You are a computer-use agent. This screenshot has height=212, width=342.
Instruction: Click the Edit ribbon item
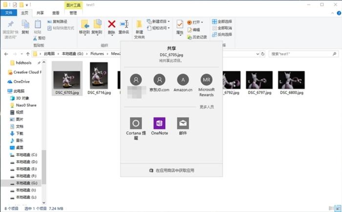(193, 30)
